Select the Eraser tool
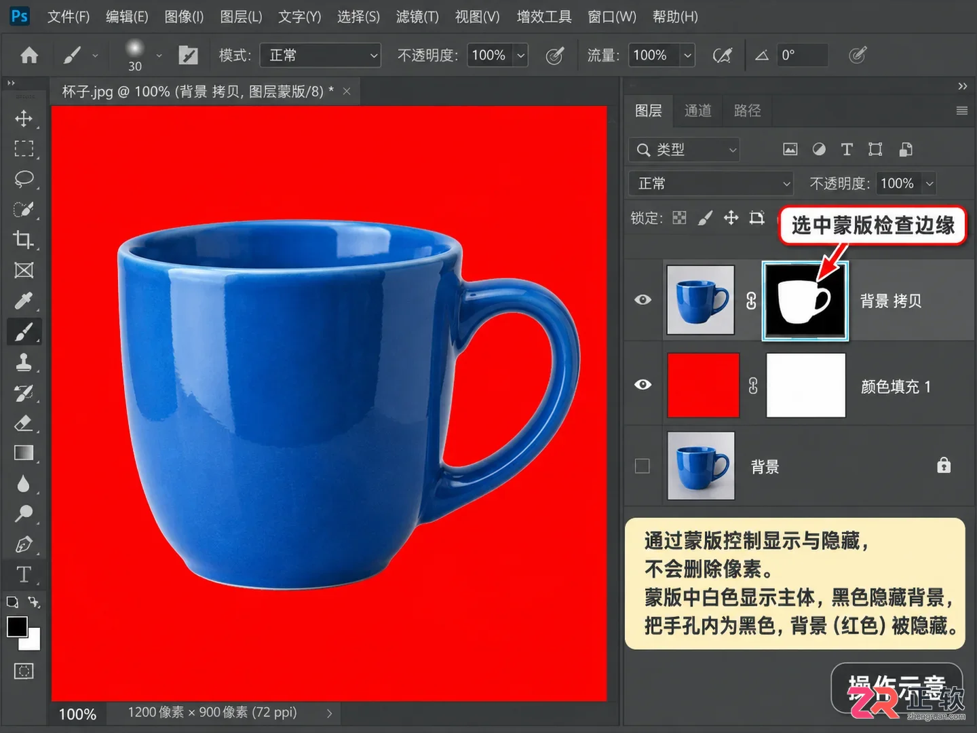This screenshot has width=977, height=733. point(24,423)
